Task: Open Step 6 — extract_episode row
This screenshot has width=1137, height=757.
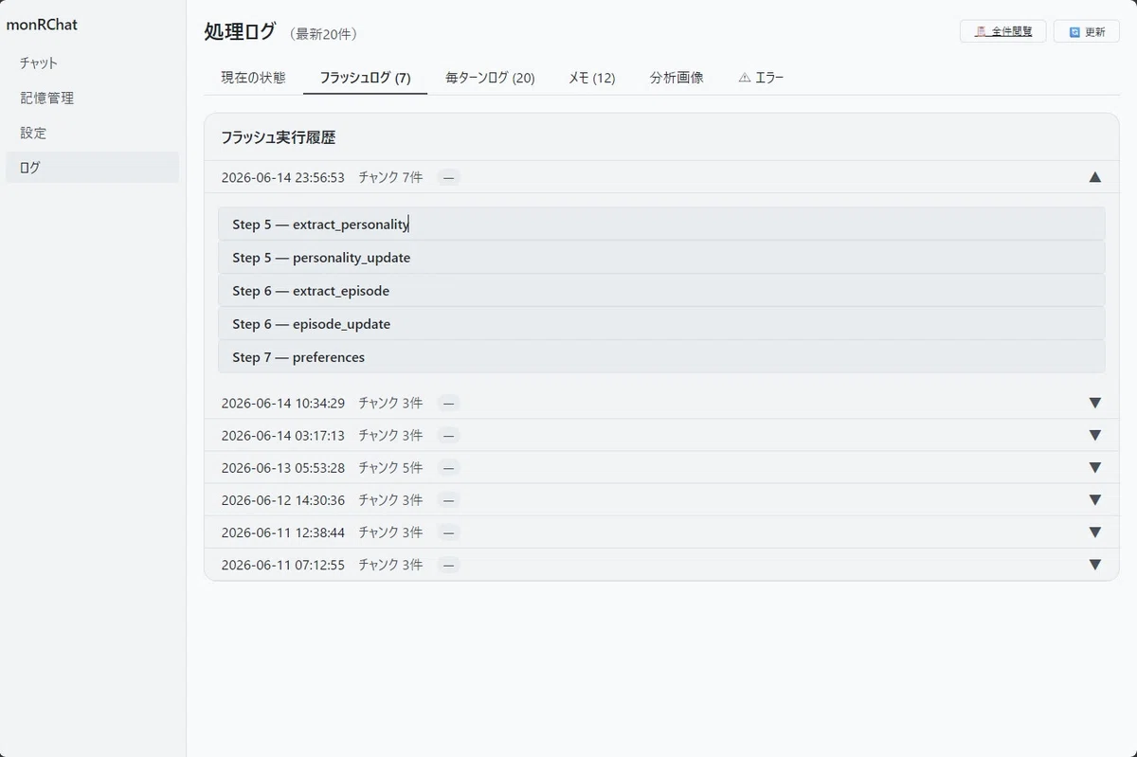Action: pos(661,291)
